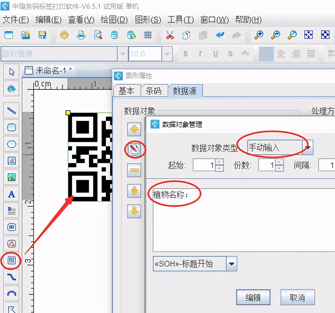Toggle bold text formatting

(186, 54)
